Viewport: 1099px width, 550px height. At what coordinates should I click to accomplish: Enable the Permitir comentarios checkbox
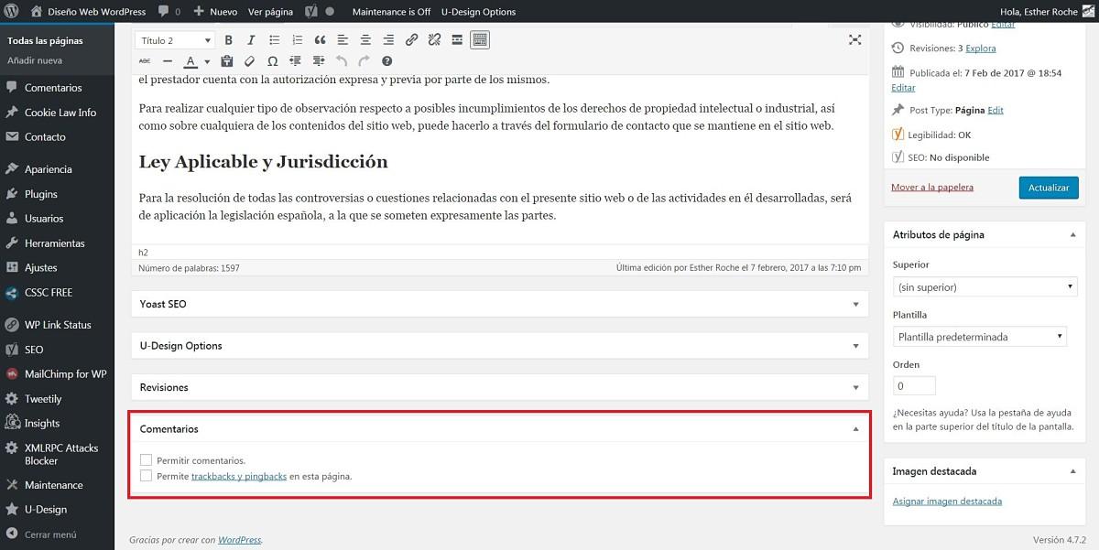pyautogui.click(x=147, y=460)
